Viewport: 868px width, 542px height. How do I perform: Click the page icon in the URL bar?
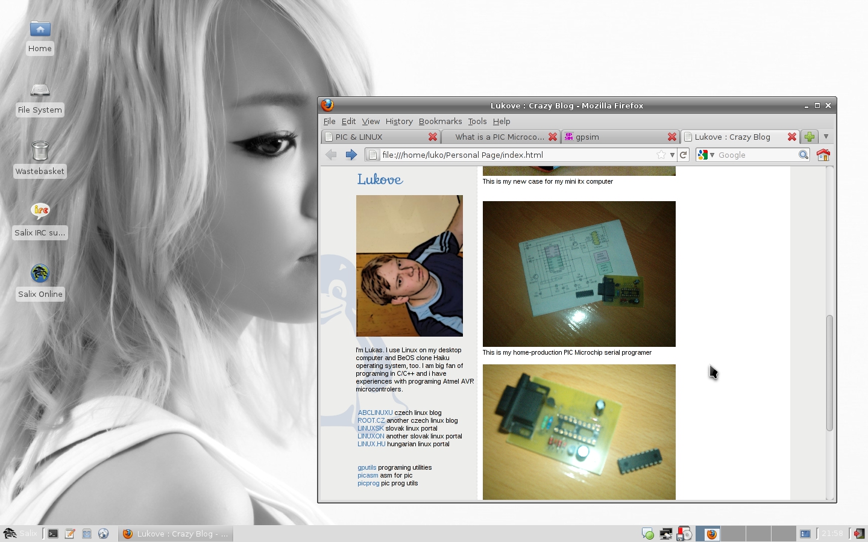coord(373,155)
